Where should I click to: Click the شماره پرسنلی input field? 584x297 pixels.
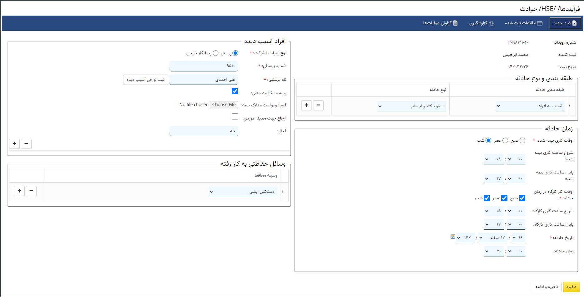coord(204,66)
